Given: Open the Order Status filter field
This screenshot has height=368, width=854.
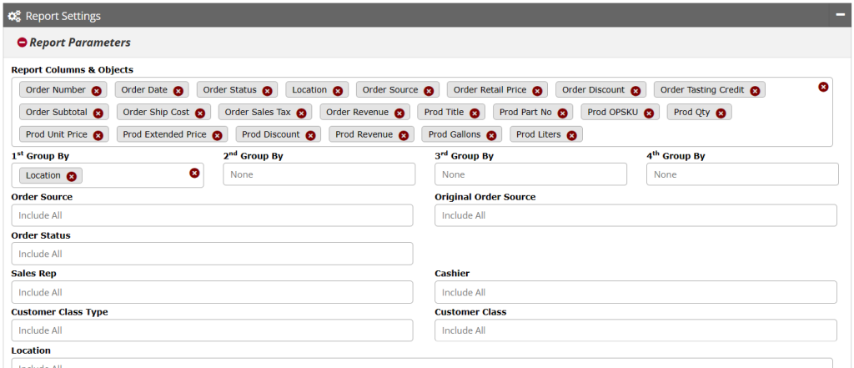Looking at the screenshot, I should pyautogui.click(x=212, y=254).
